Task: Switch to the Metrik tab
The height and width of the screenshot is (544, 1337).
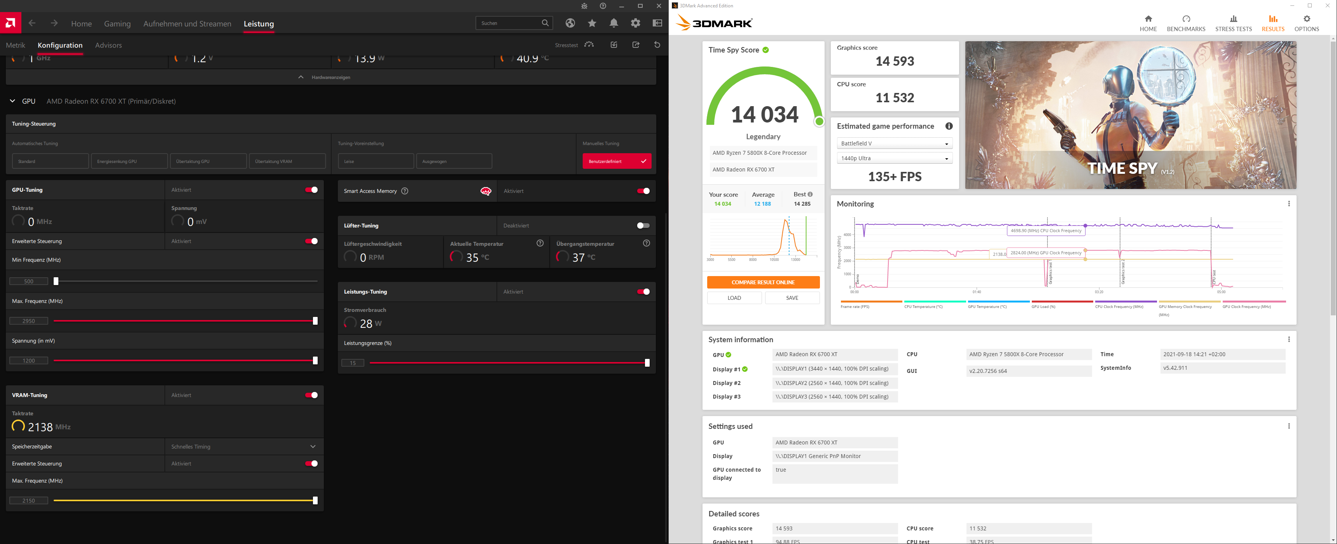Action: tap(16, 45)
